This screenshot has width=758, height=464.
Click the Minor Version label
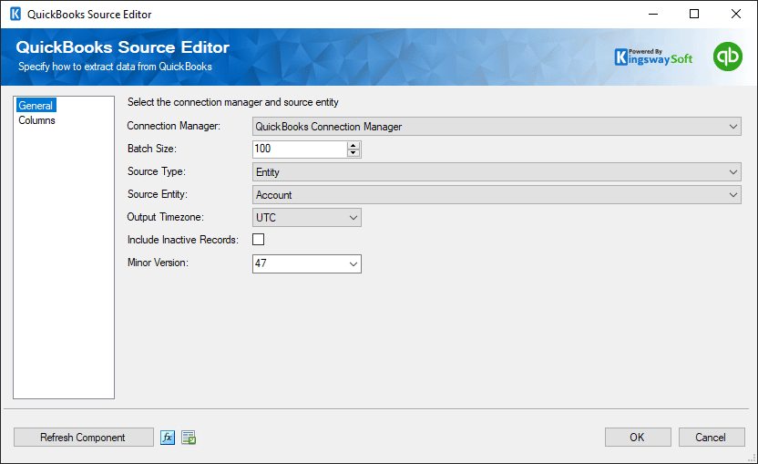click(x=158, y=263)
